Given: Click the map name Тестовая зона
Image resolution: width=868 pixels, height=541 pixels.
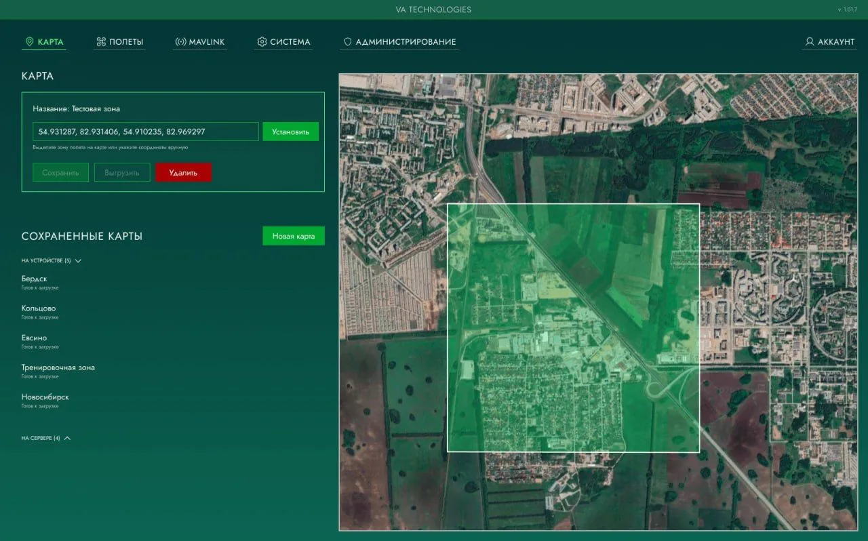Looking at the screenshot, I should click(x=96, y=108).
